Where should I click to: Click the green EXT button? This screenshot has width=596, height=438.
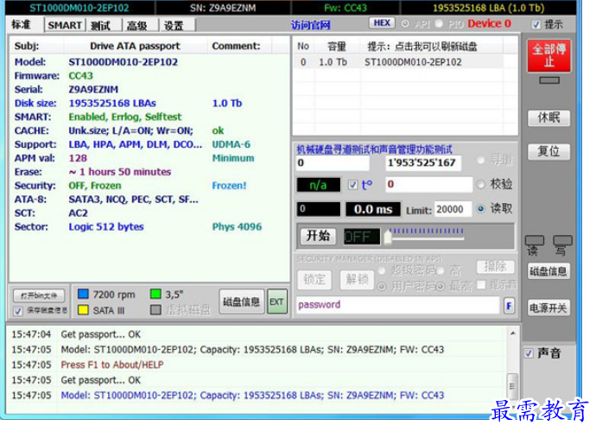[276, 302]
